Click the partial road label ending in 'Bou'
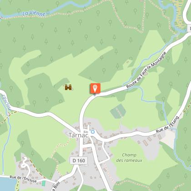Image resolution: width=191 pixels, height=191 pixels. (x=55, y=186)
